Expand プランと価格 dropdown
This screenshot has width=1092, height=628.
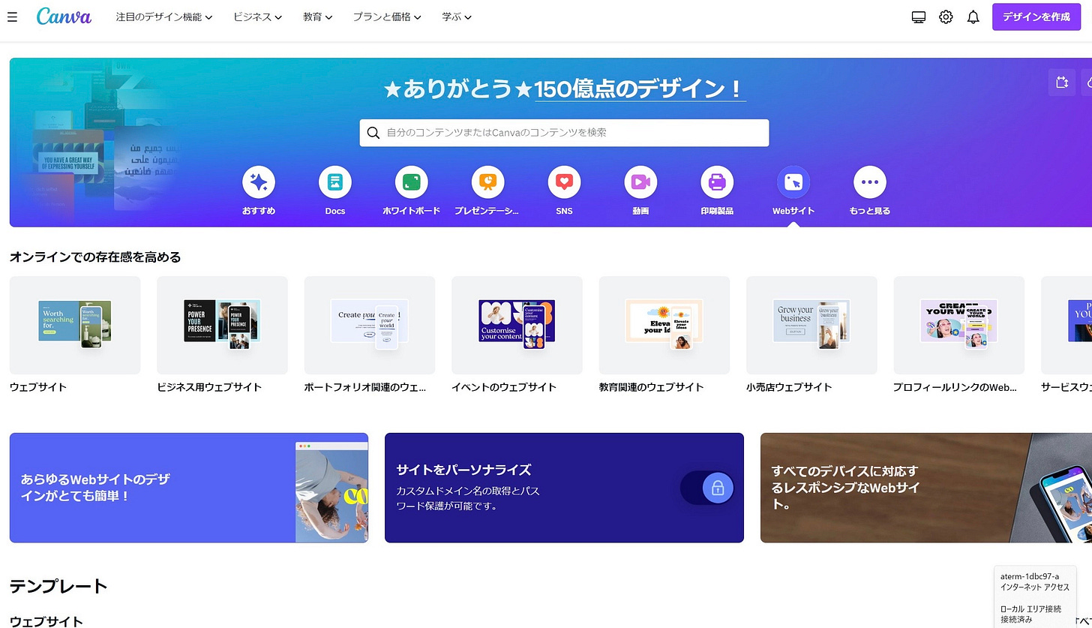[x=387, y=17]
